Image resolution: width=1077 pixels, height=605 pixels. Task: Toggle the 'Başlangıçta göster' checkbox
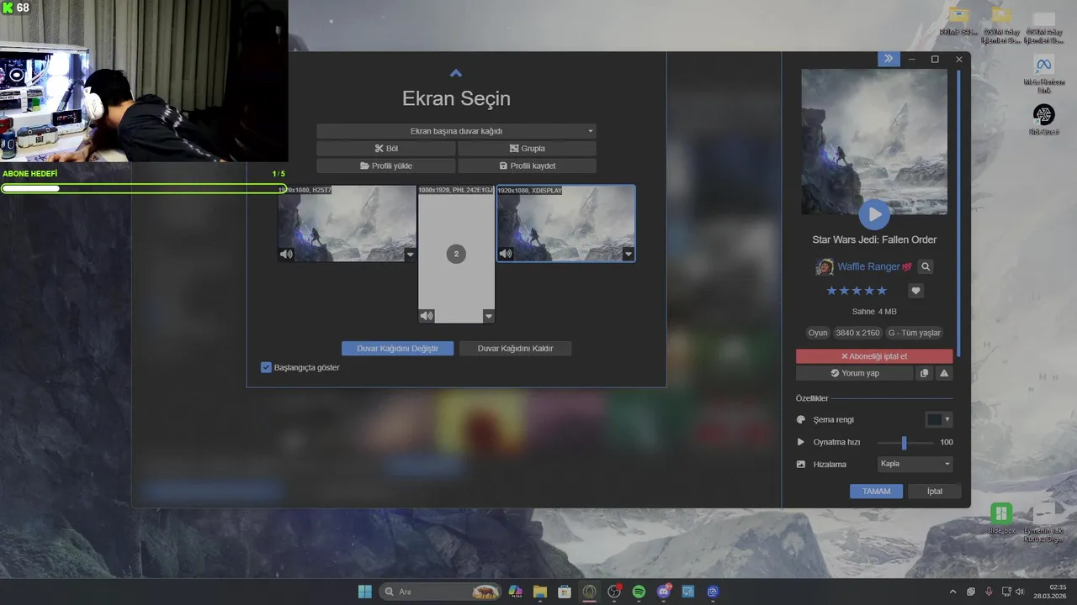[x=266, y=367]
